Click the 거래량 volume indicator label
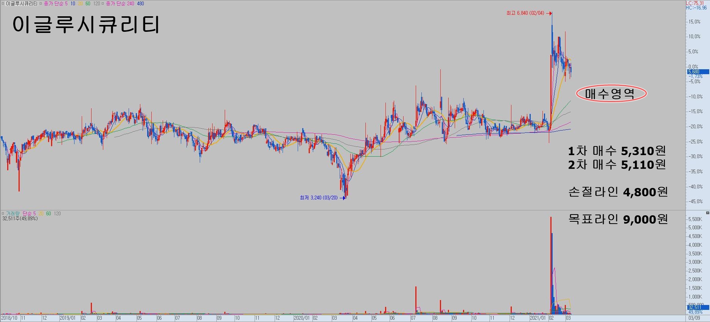The width and height of the screenshot is (710, 322). click(x=12, y=213)
